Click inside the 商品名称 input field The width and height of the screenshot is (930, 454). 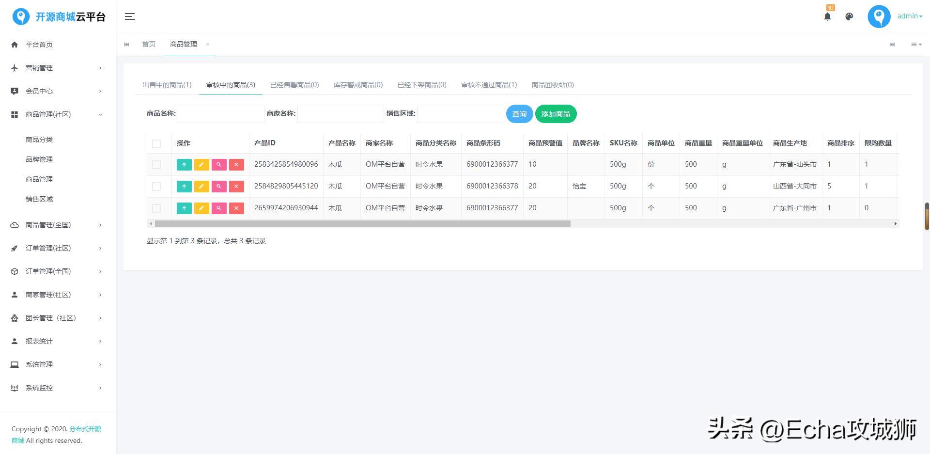coord(220,114)
